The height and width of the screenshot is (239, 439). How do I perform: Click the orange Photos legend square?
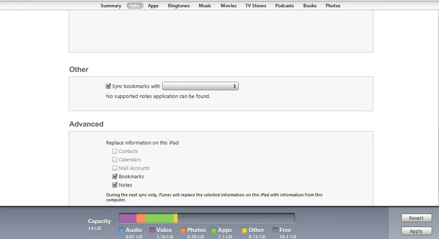tap(183, 230)
